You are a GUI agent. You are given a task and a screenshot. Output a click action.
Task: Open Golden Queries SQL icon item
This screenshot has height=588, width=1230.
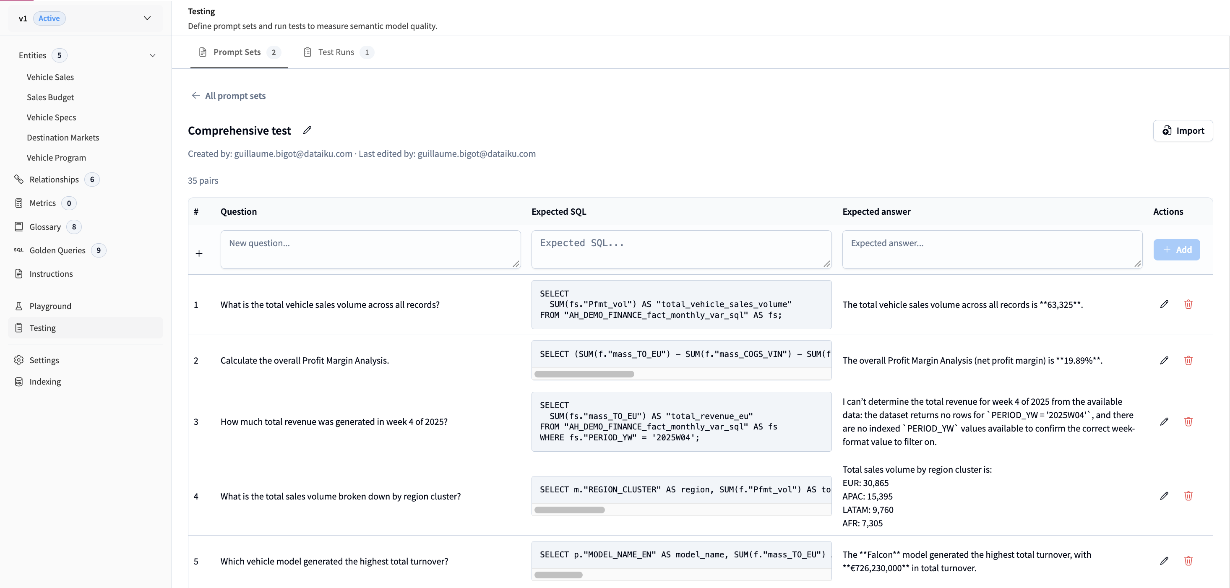click(x=57, y=250)
